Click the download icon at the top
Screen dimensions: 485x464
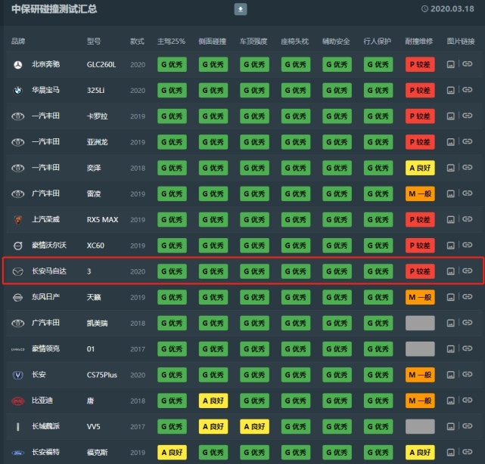click(x=241, y=9)
